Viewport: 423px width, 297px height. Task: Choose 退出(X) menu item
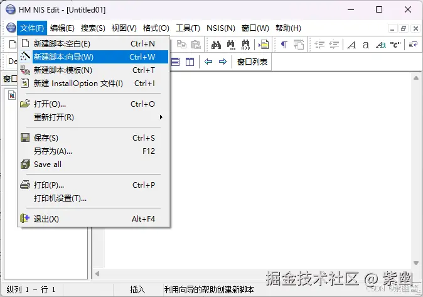coord(94,219)
